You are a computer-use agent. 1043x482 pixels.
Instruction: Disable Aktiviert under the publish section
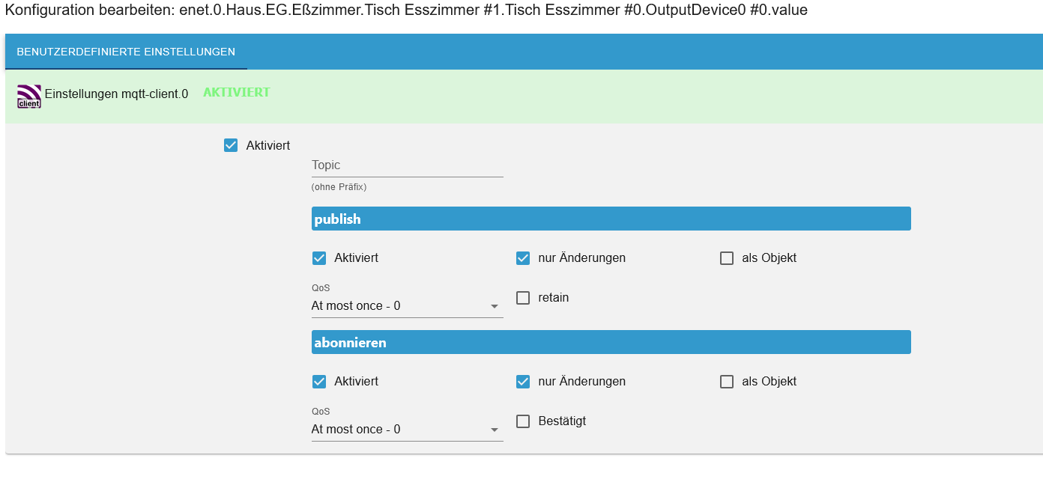tap(319, 258)
